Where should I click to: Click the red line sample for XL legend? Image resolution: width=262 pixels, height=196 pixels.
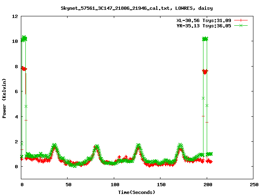241,20
